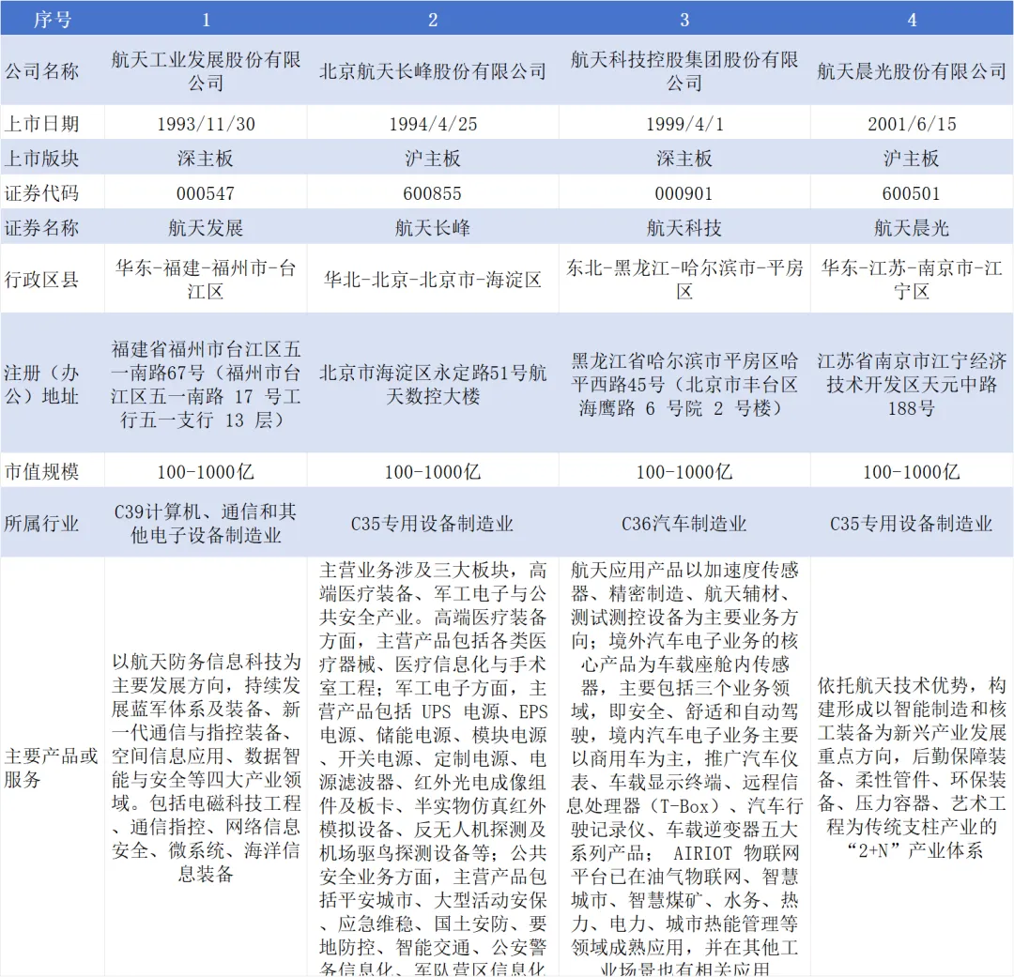This screenshot has height=977, width=1014.
Task: Click the row label "注册（办公）地址"
Action: [x=41, y=384]
